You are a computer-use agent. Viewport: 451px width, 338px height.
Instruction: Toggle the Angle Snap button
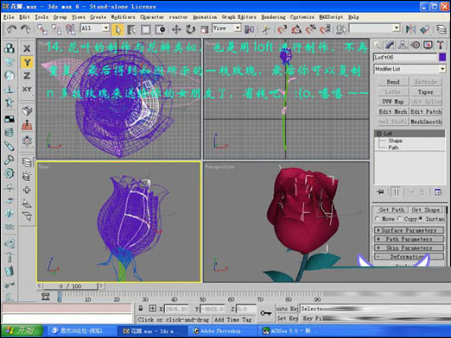pyautogui.click(x=296, y=29)
